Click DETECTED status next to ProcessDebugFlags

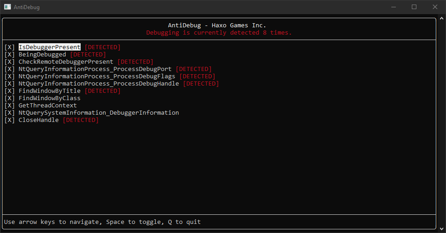pos(197,76)
